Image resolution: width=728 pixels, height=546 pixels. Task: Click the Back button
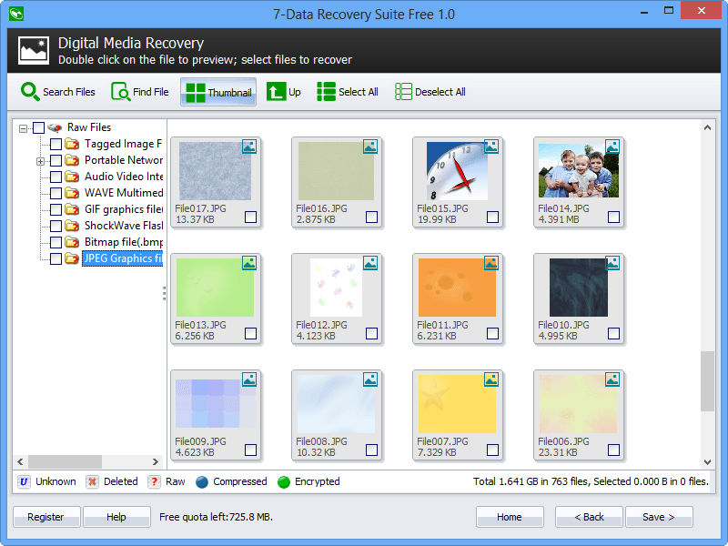(x=589, y=516)
